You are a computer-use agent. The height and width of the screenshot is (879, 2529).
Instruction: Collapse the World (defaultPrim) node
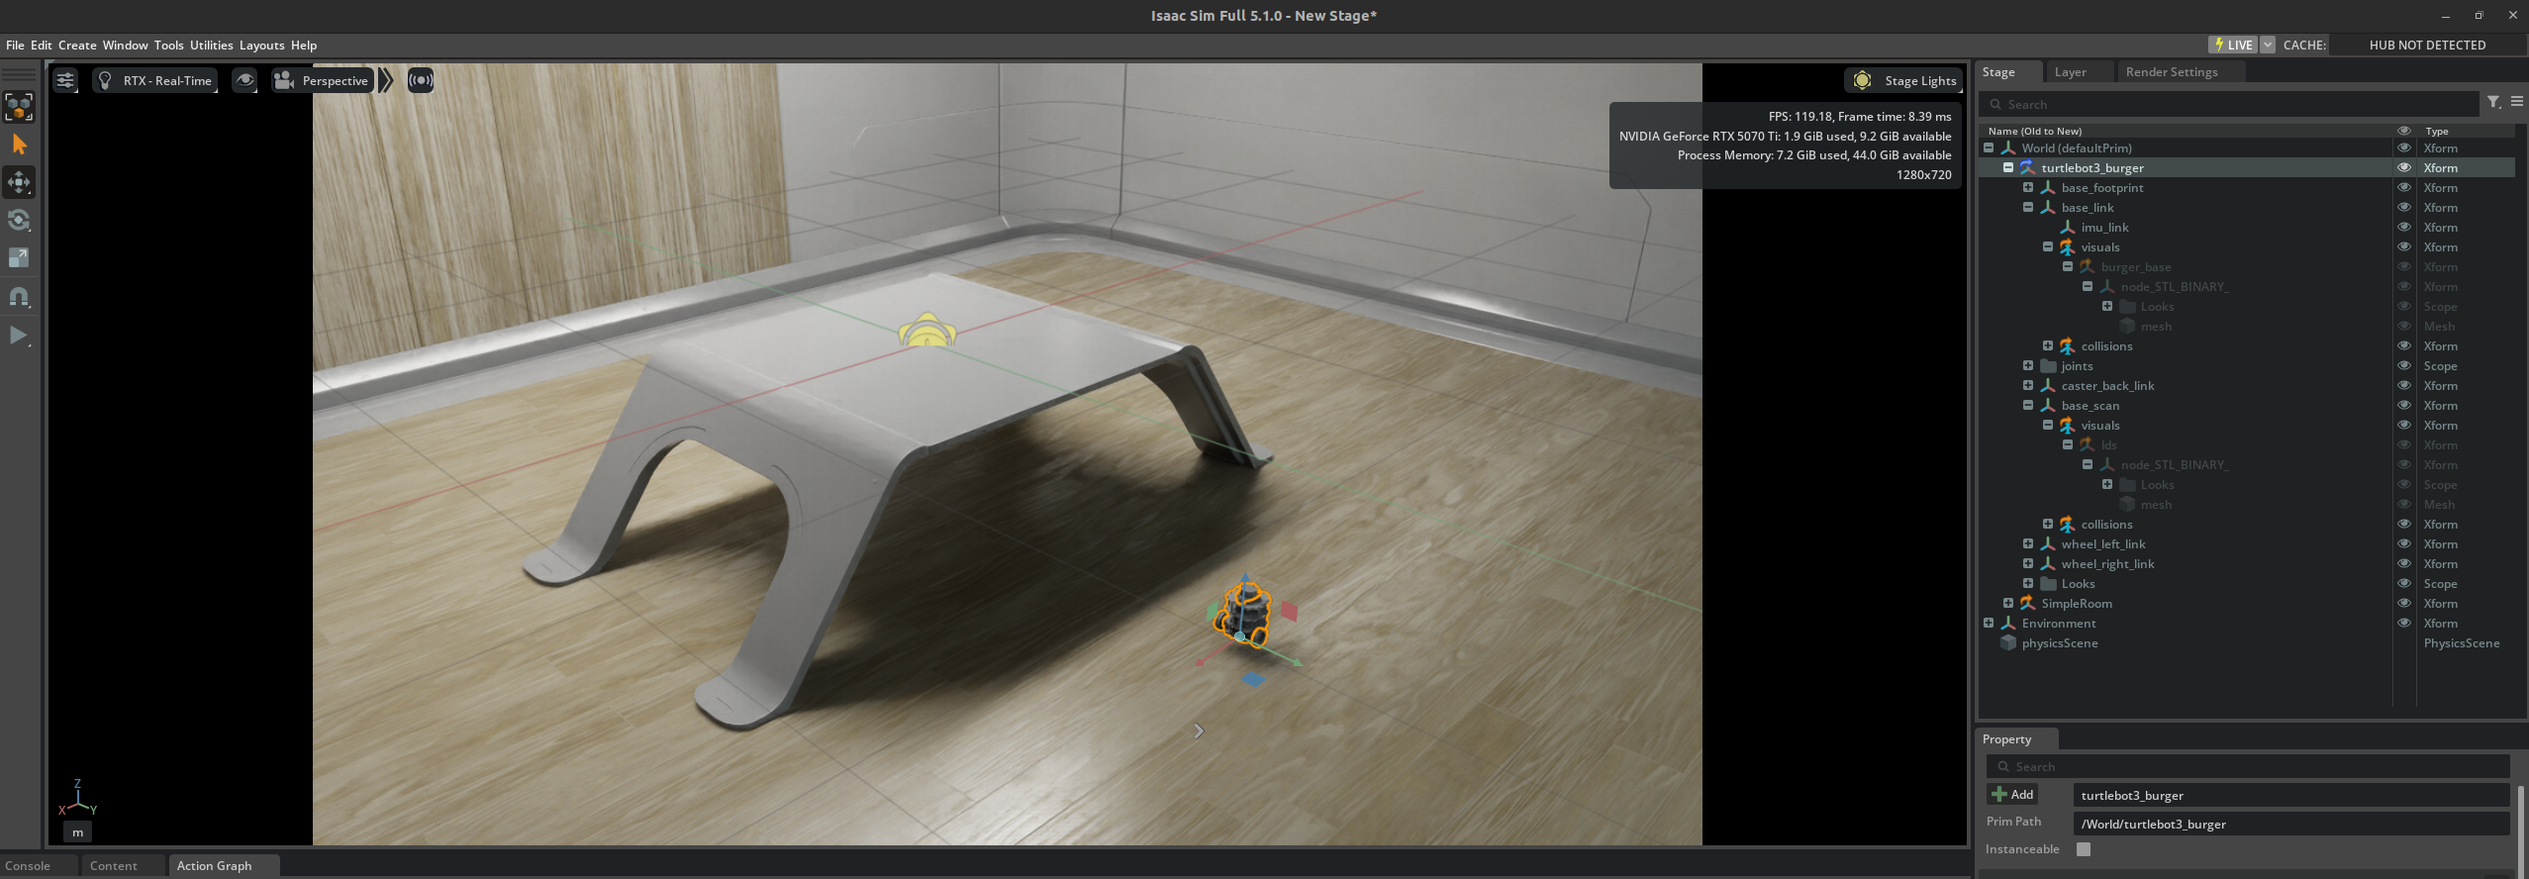point(1988,147)
